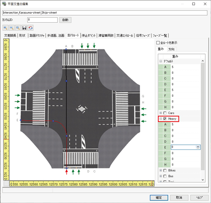Click the zoom fit magnifier icon

click(18, 28)
